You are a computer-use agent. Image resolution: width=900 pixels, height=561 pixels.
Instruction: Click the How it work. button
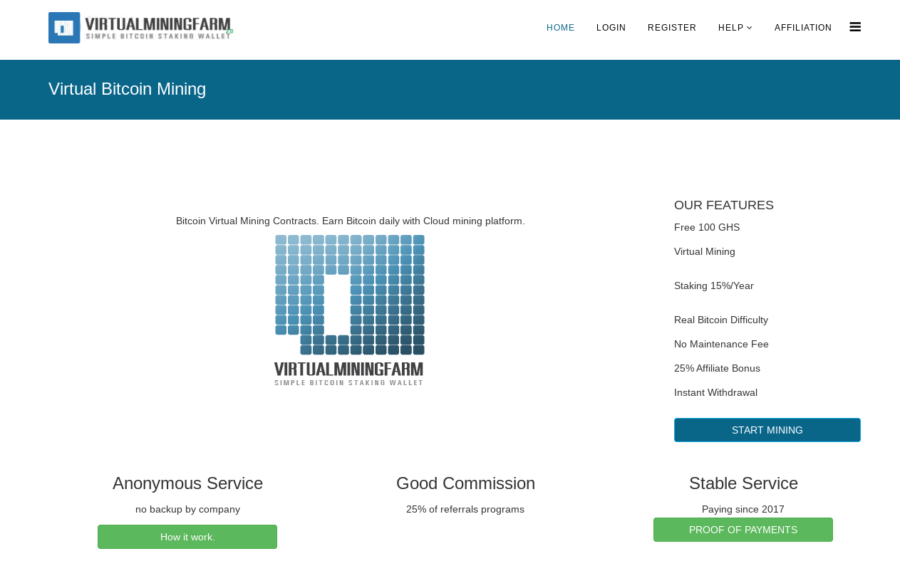187,537
